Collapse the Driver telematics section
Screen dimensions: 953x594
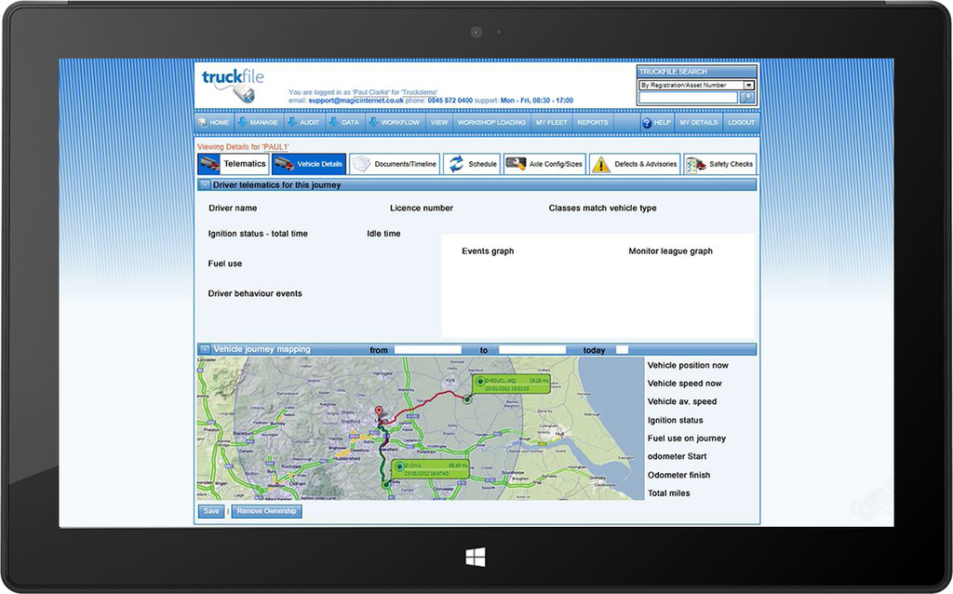coord(205,185)
